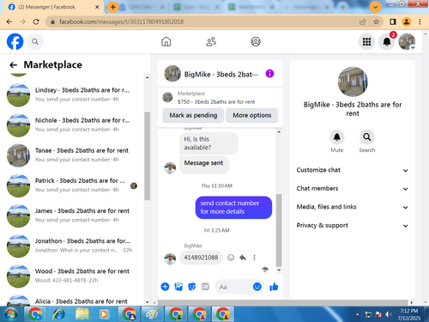Viewport: 429px width, 322px height.
Task: Click the Hi, is this available? message
Action: pyautogui.click(x=208, y=143)
